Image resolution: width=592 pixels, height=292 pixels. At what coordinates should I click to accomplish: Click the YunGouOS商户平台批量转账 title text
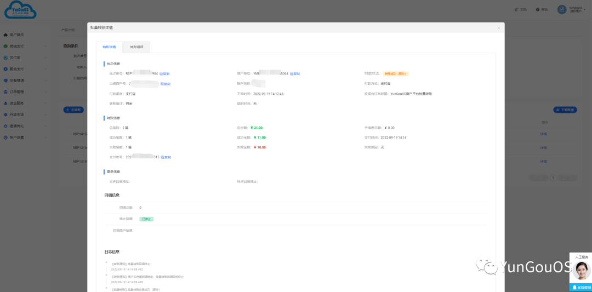(411, 94)
